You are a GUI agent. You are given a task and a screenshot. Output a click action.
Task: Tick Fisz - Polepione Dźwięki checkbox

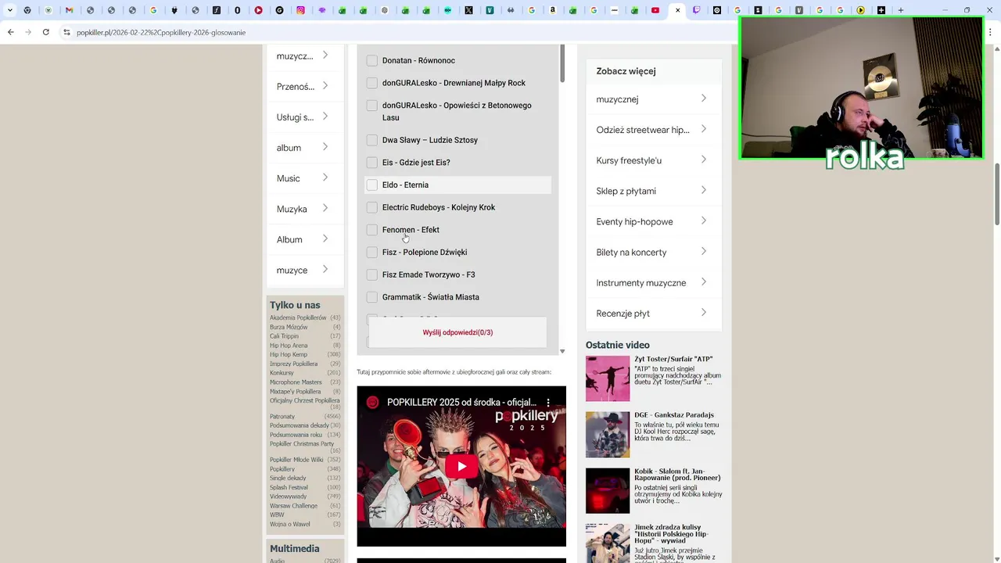pyautogui.click(x=372, y=253)
